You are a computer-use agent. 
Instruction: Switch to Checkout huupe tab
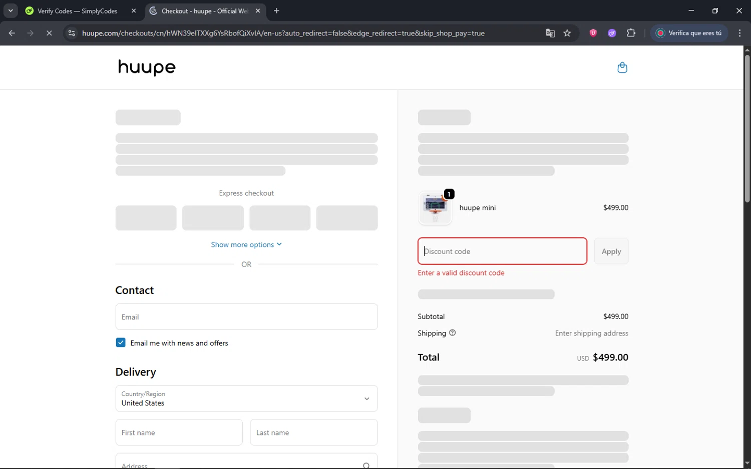click(204, 11)
